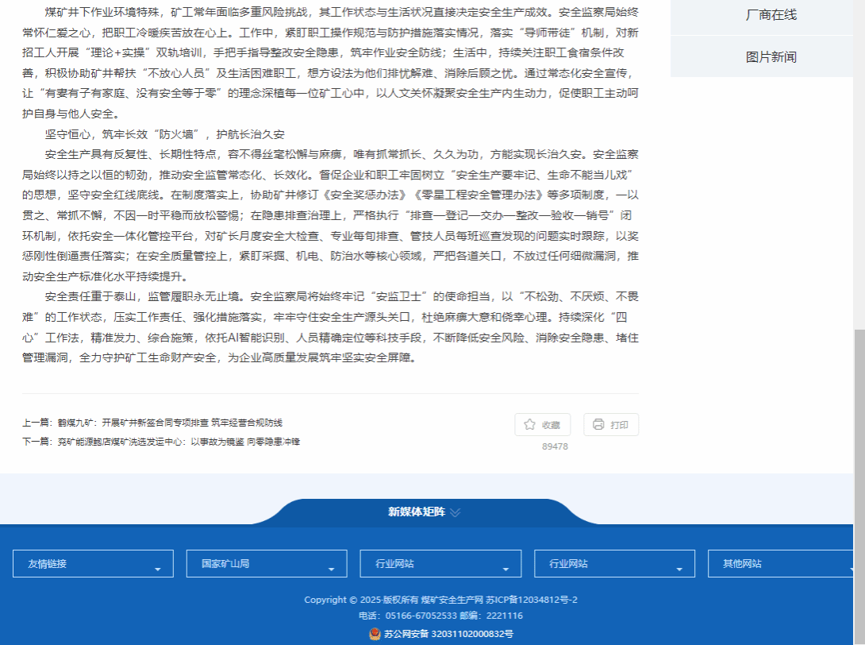Open the 友情链接 dropdown
The image size is (865, 645).
point(93,564)
